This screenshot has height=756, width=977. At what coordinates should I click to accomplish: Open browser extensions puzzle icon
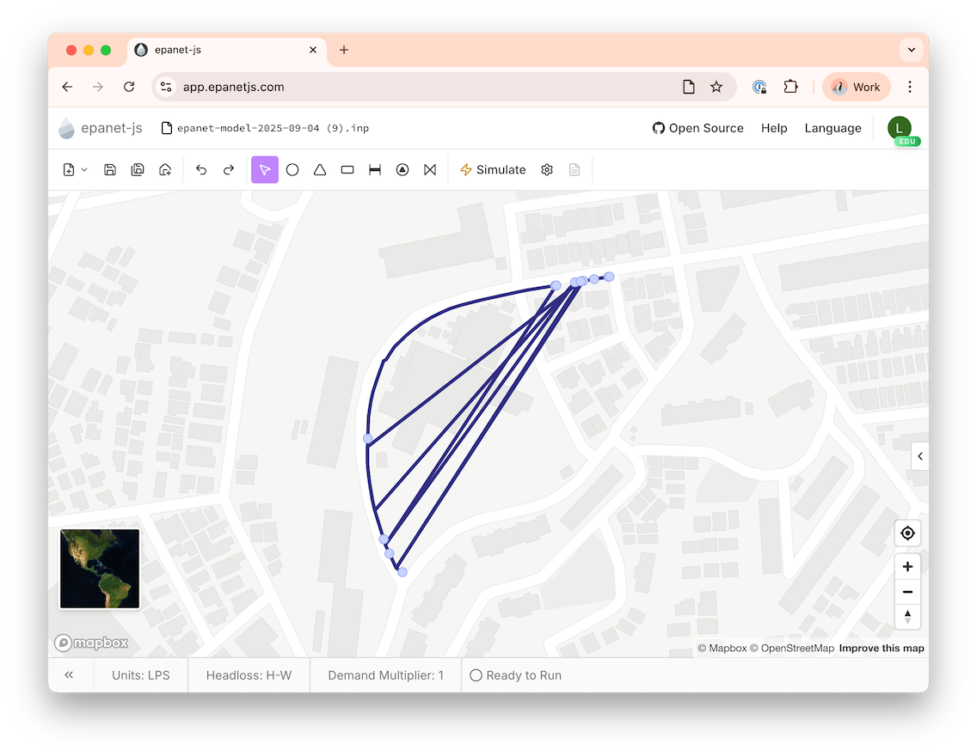[x=790, y=87]
